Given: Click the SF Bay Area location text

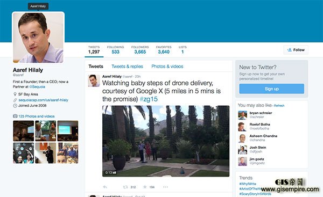Looking at the screenshot, I should click(x=28, y=94).
